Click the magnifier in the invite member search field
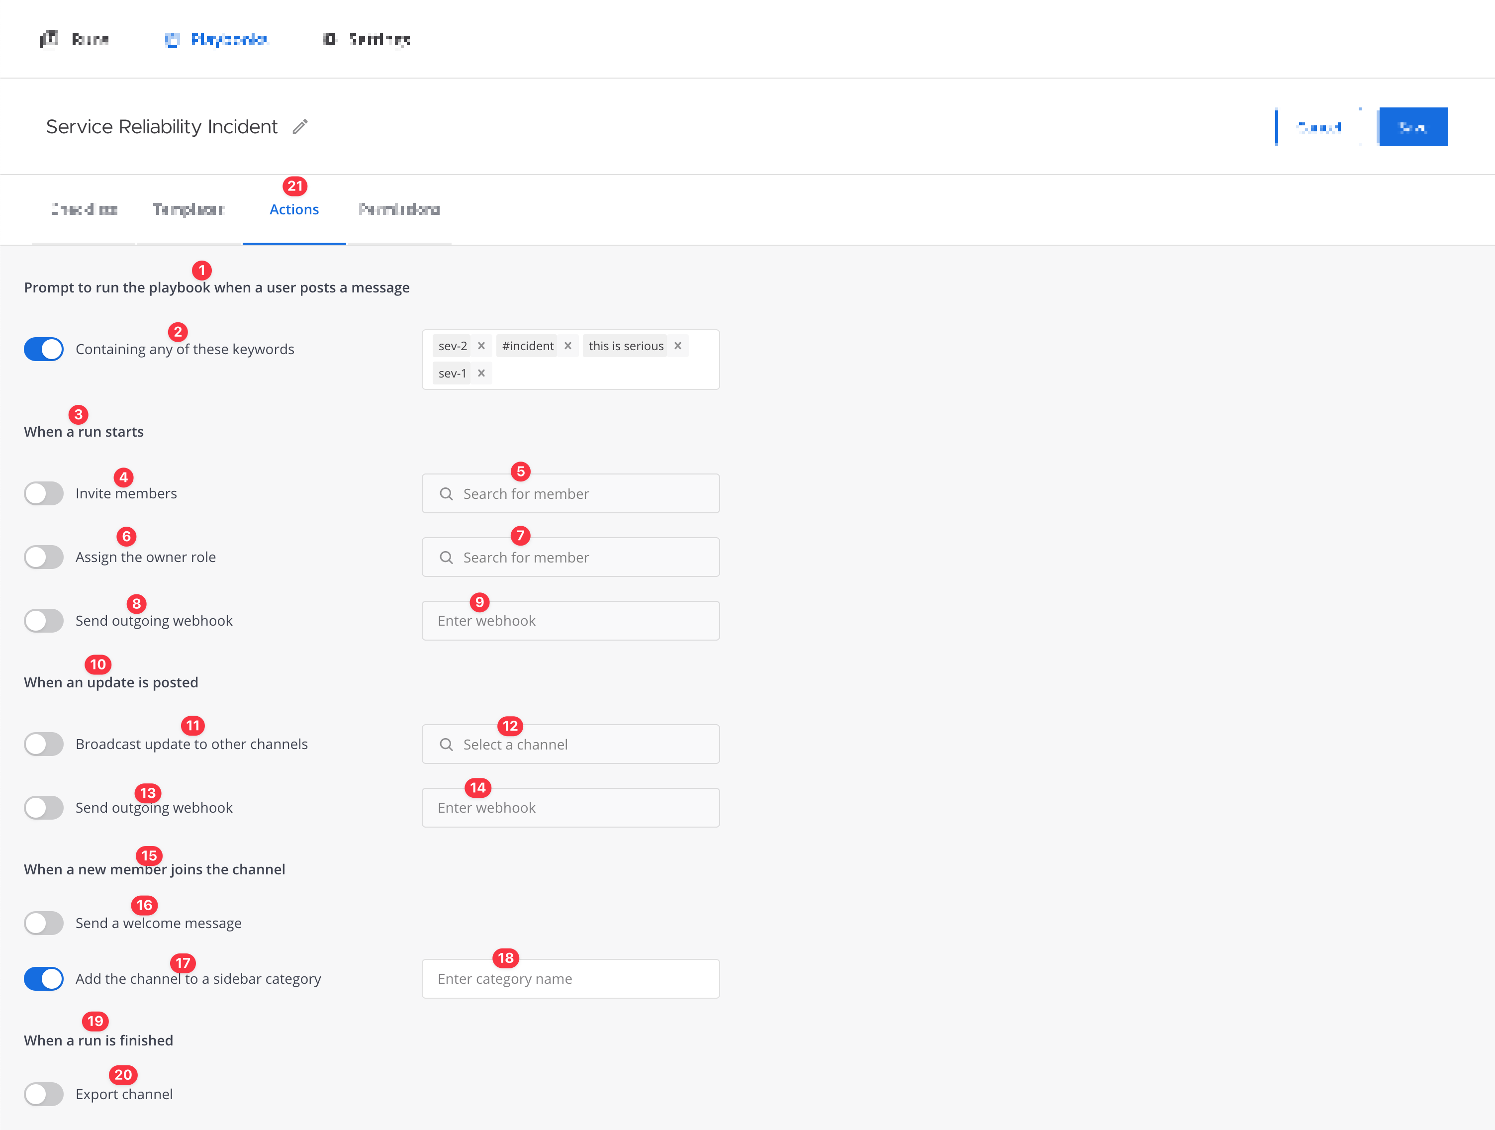This screenshot has height=1130, width=1495. click(x=446, y=493)
